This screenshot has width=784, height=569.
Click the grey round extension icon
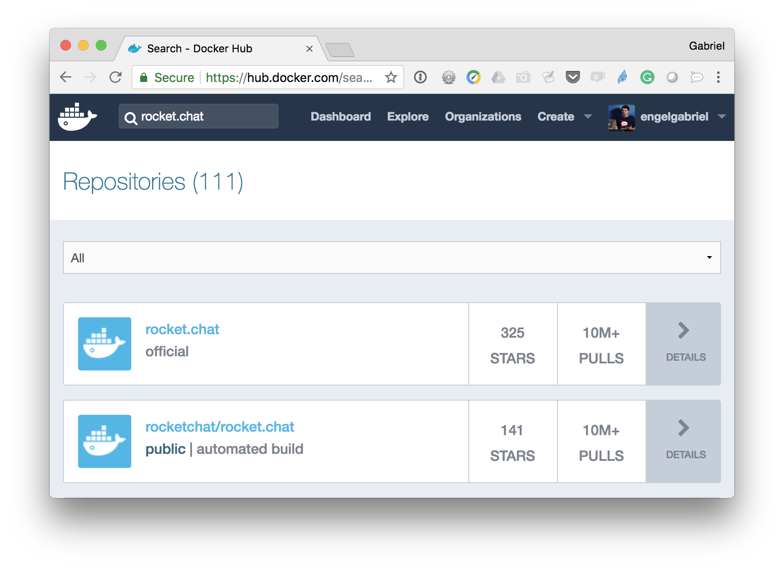pyautogui.click(x=672, y=78)
